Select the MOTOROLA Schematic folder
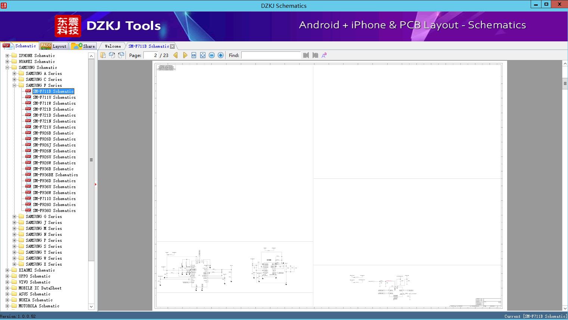 [x=39, y=306]
